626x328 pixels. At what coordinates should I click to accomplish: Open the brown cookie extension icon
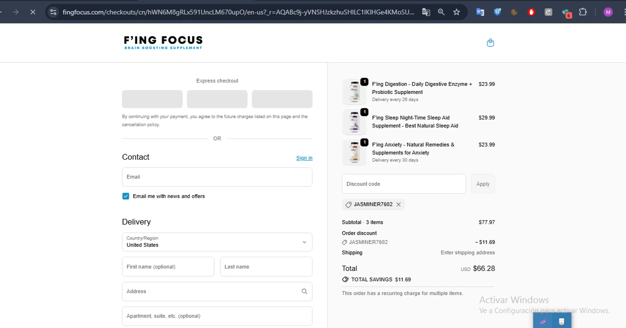[514, 12]
